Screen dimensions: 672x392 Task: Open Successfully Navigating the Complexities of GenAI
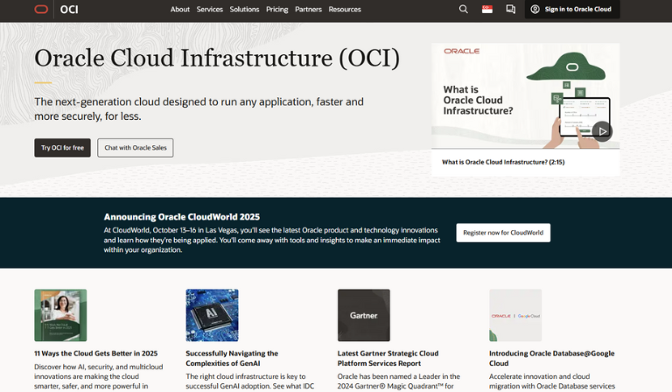coord(232,358)
